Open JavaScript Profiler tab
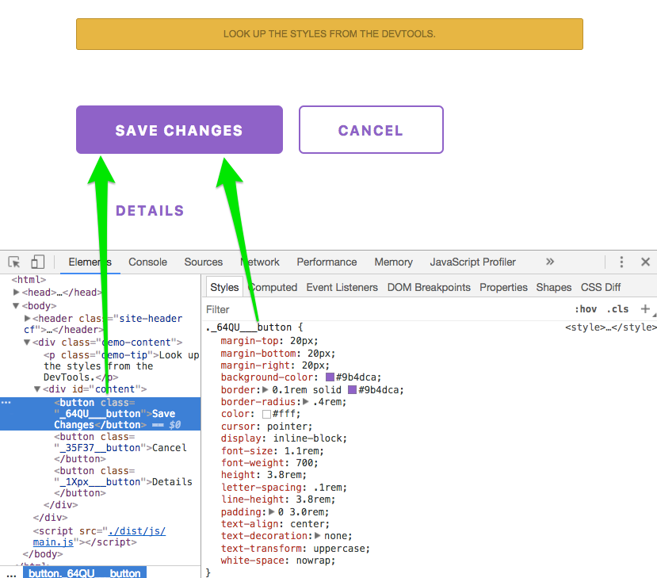This screenshot has height=578, width=657. [x=472, y=262]
